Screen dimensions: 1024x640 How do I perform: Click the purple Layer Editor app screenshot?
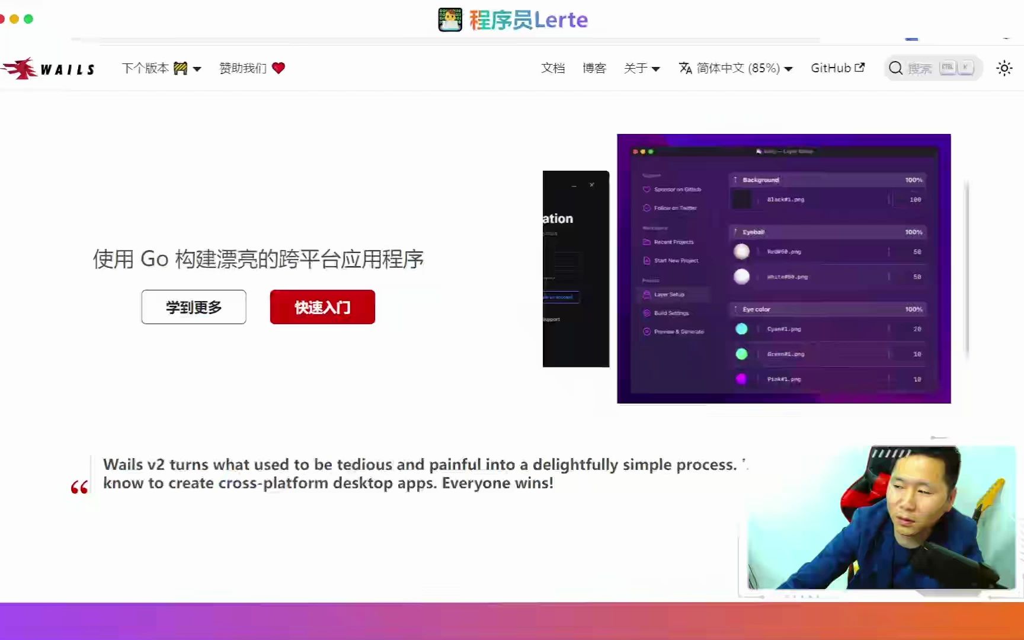[784, 268]
